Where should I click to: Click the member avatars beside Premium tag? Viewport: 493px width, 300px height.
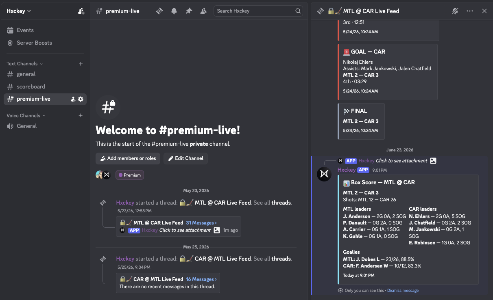pos(103,175)
